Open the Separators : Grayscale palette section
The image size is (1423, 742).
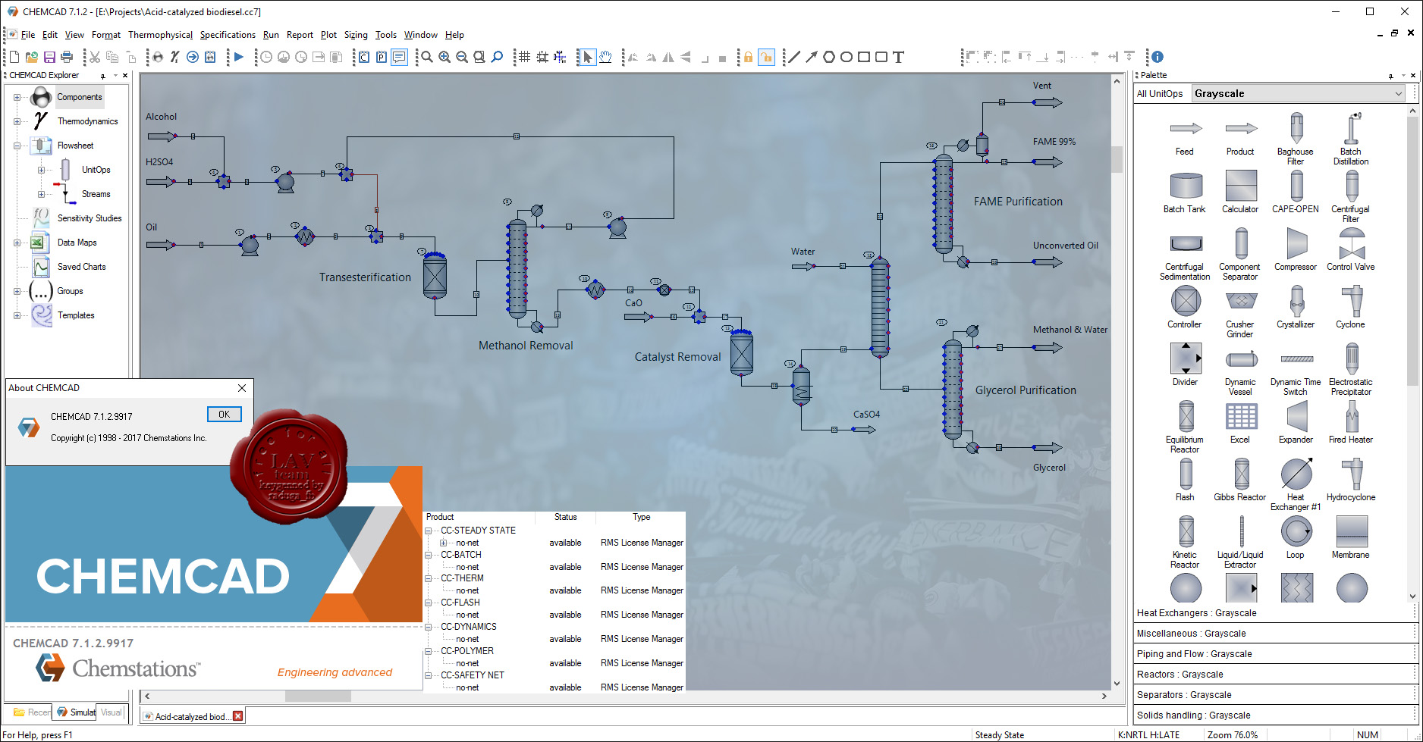tap(1274, 695)
